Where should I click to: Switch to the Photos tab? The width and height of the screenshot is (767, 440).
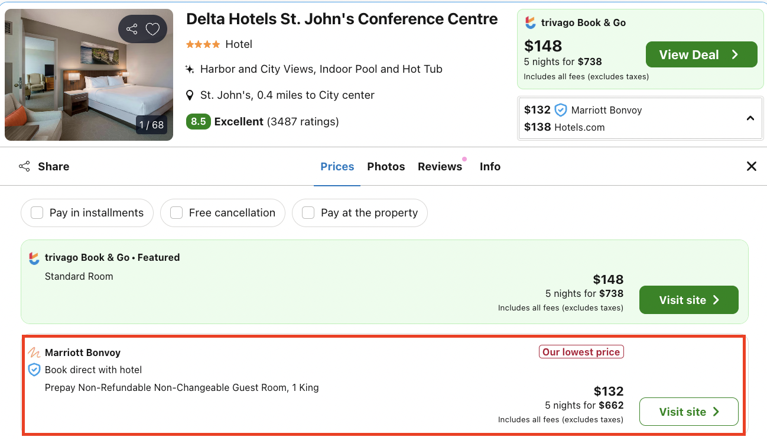click(x=386, y=167)
